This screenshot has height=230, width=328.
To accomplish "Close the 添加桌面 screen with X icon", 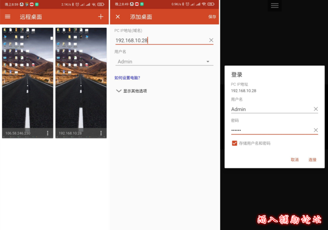I will point(118,17).
